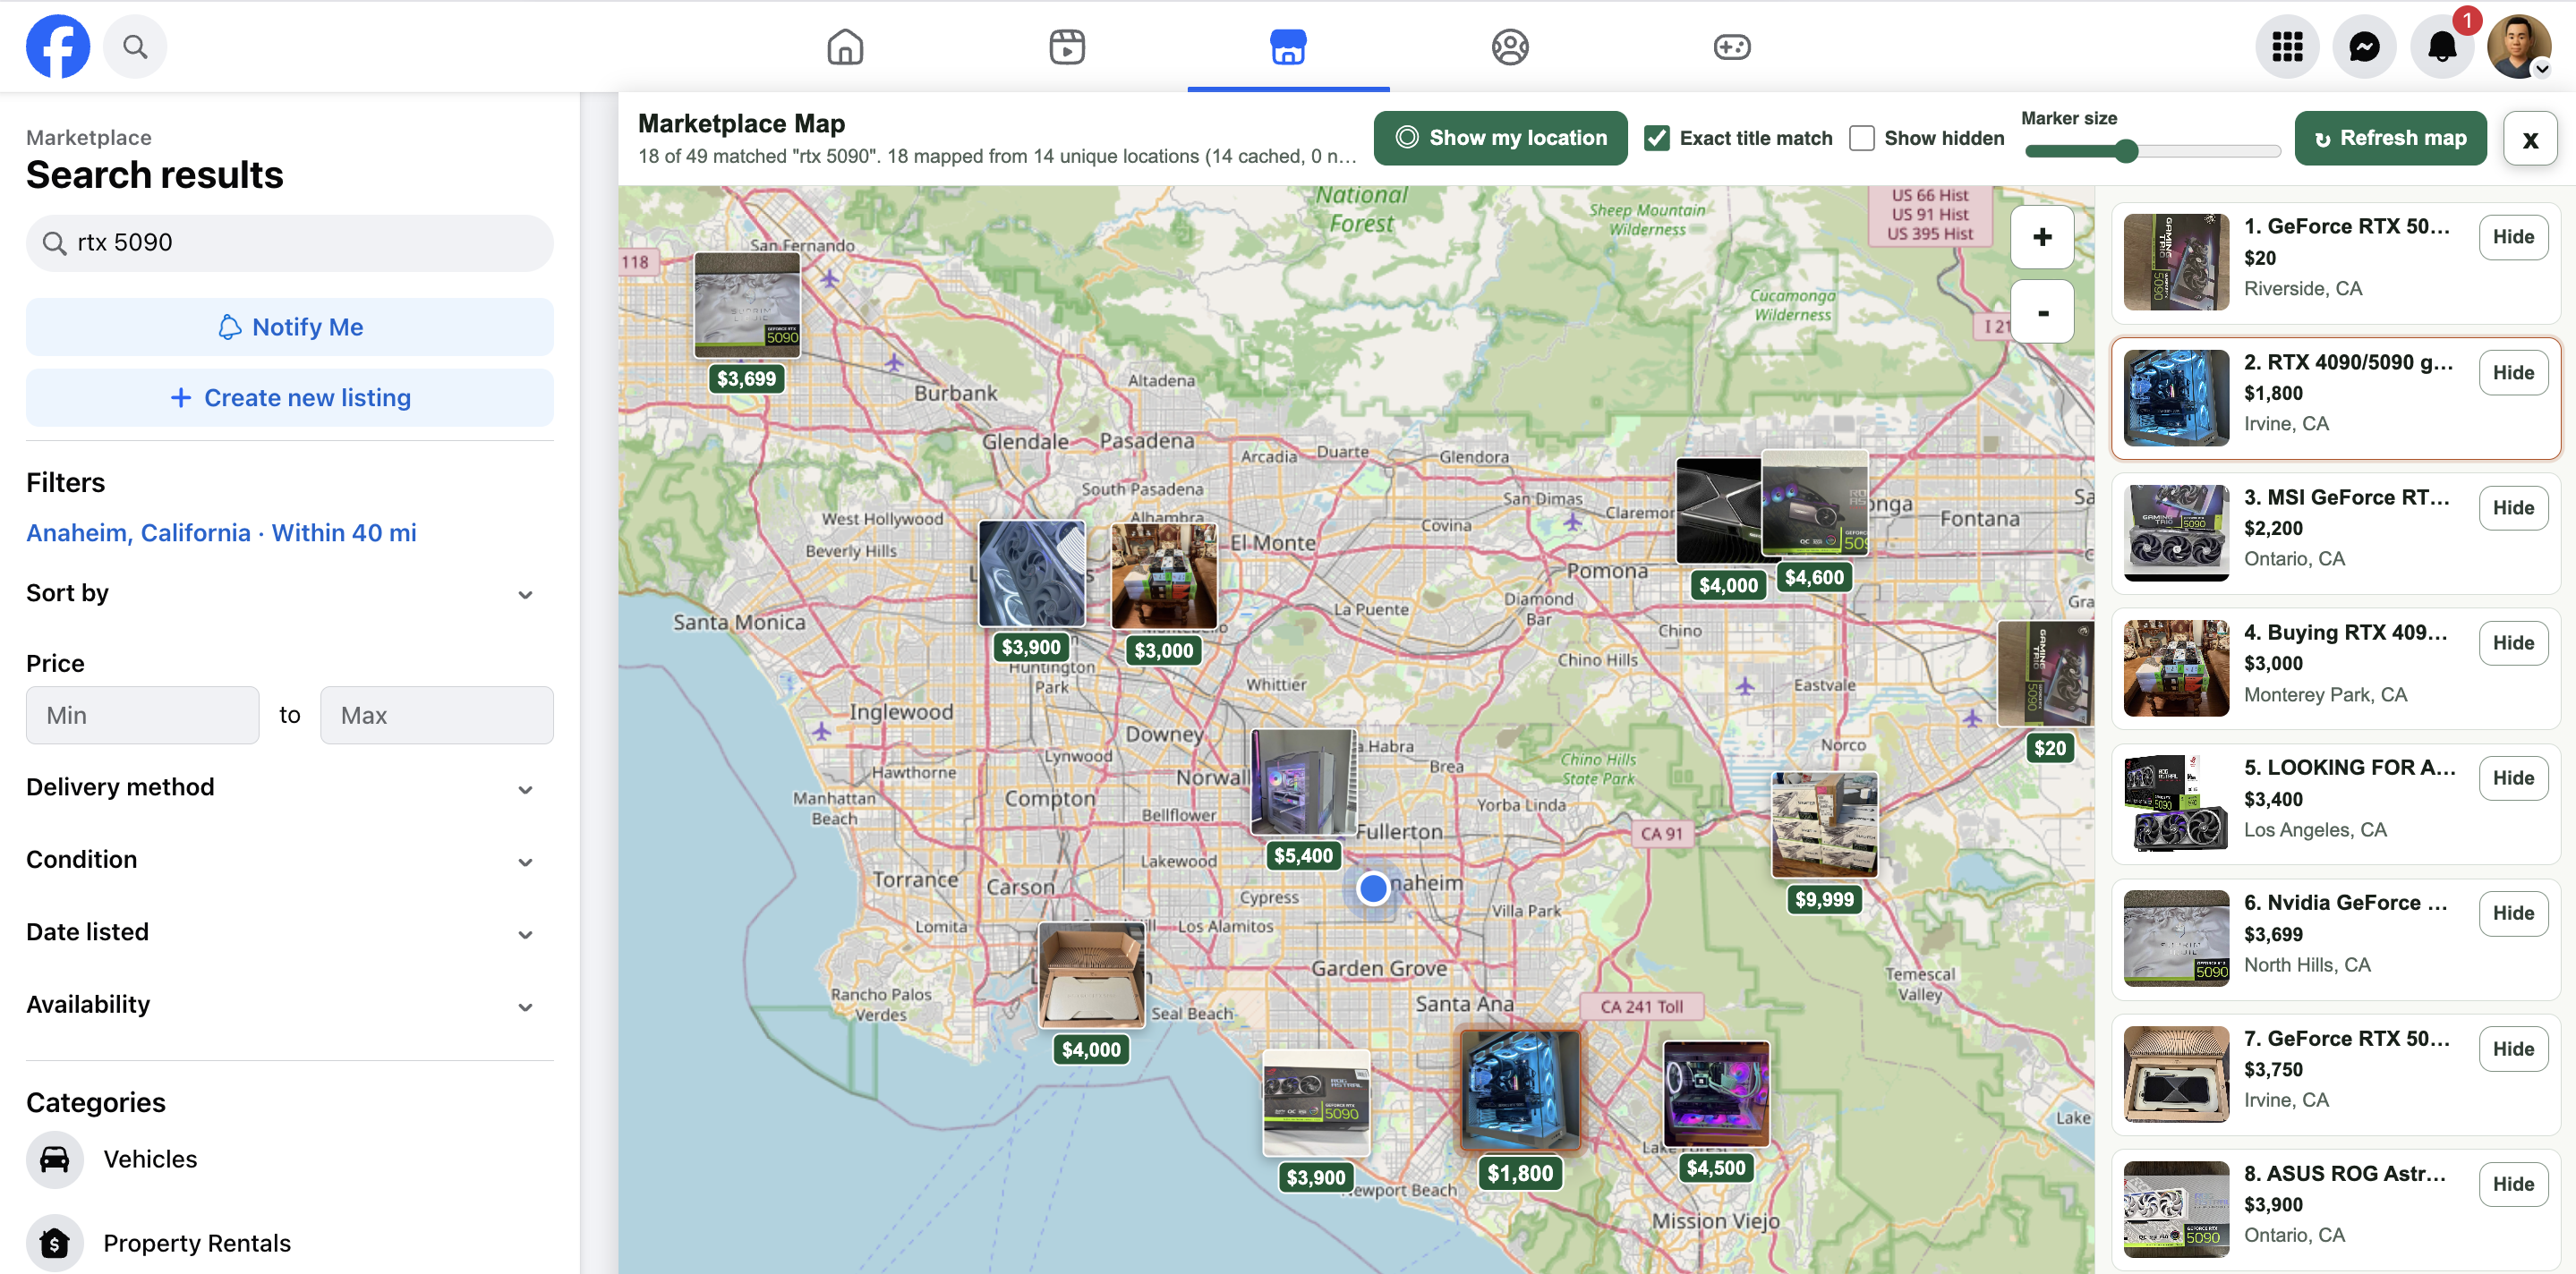Hide listing 1 GeForce RTX $20
Image resolution: width=2576 pixels, height=1274 pixels.
(x=2513, y=237)
